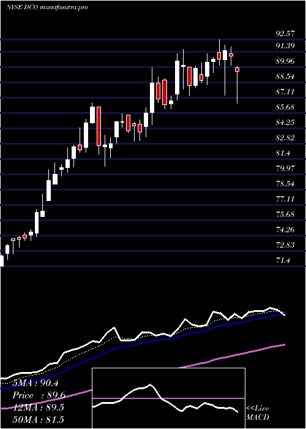Select the 75.68 price axis label
306x429 pixels.
285,214
